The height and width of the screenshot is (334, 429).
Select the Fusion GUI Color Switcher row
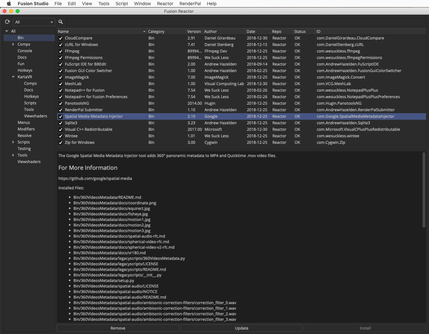point(241,71)
